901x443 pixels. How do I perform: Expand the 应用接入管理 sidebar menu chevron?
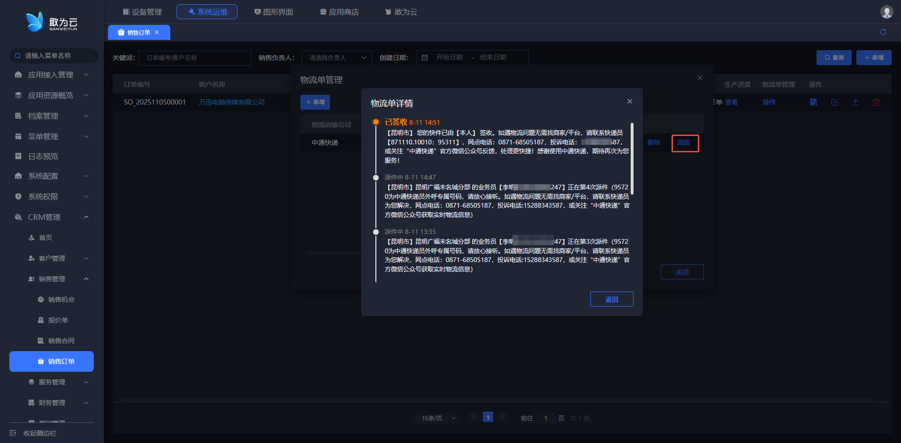(86, 75)
